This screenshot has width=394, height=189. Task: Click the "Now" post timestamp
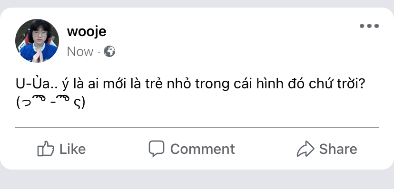click(80, 52)
